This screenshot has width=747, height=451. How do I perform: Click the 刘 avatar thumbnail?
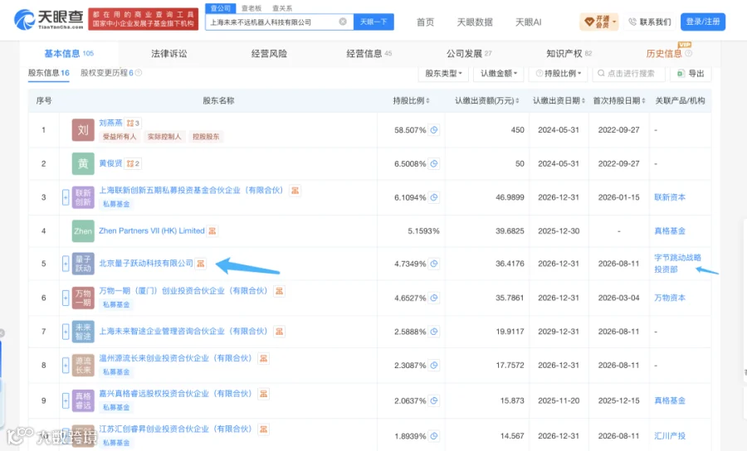point(83,130)
